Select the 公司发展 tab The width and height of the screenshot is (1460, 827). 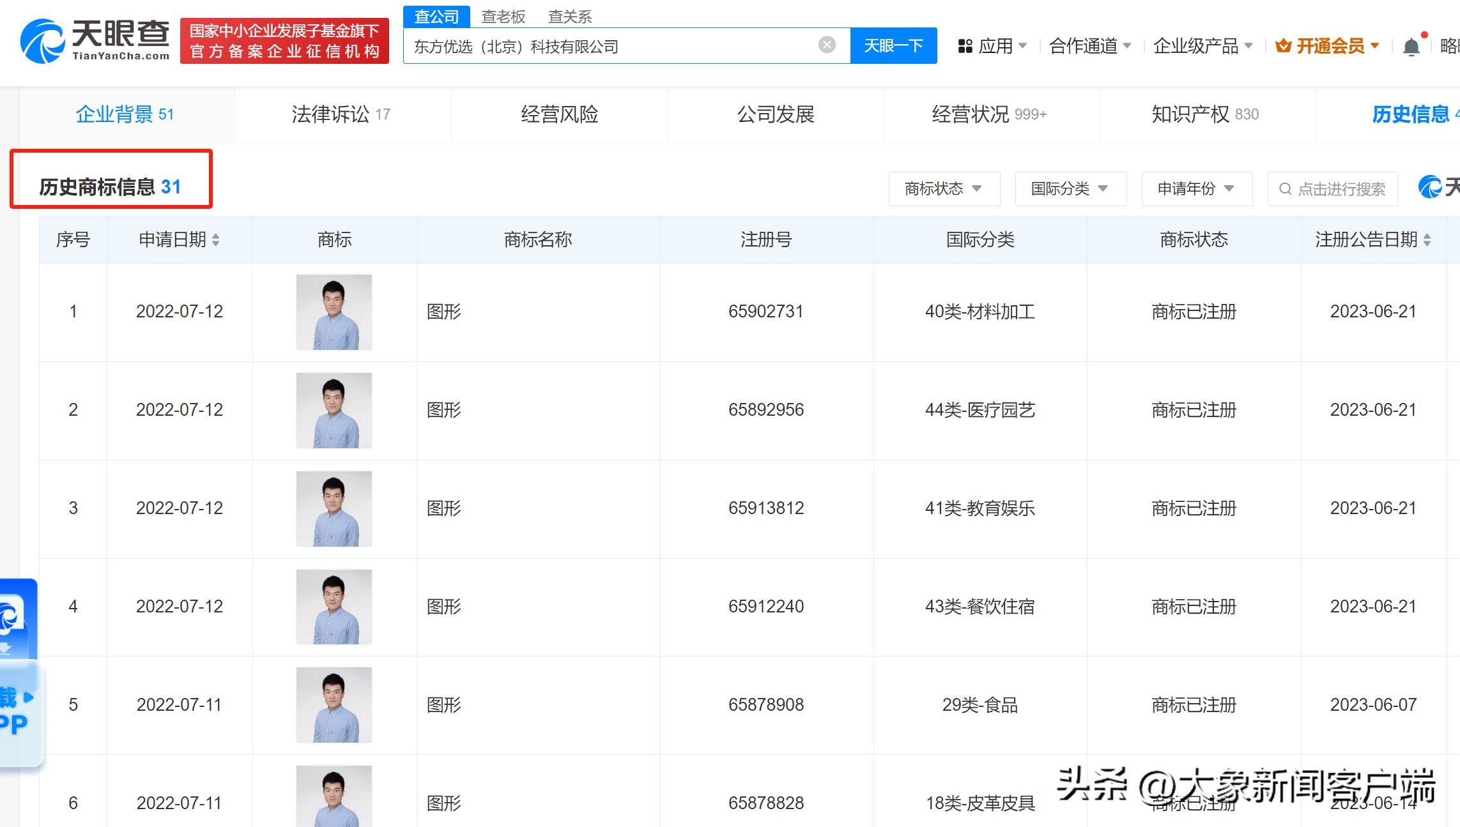click(x=776, y=115)
